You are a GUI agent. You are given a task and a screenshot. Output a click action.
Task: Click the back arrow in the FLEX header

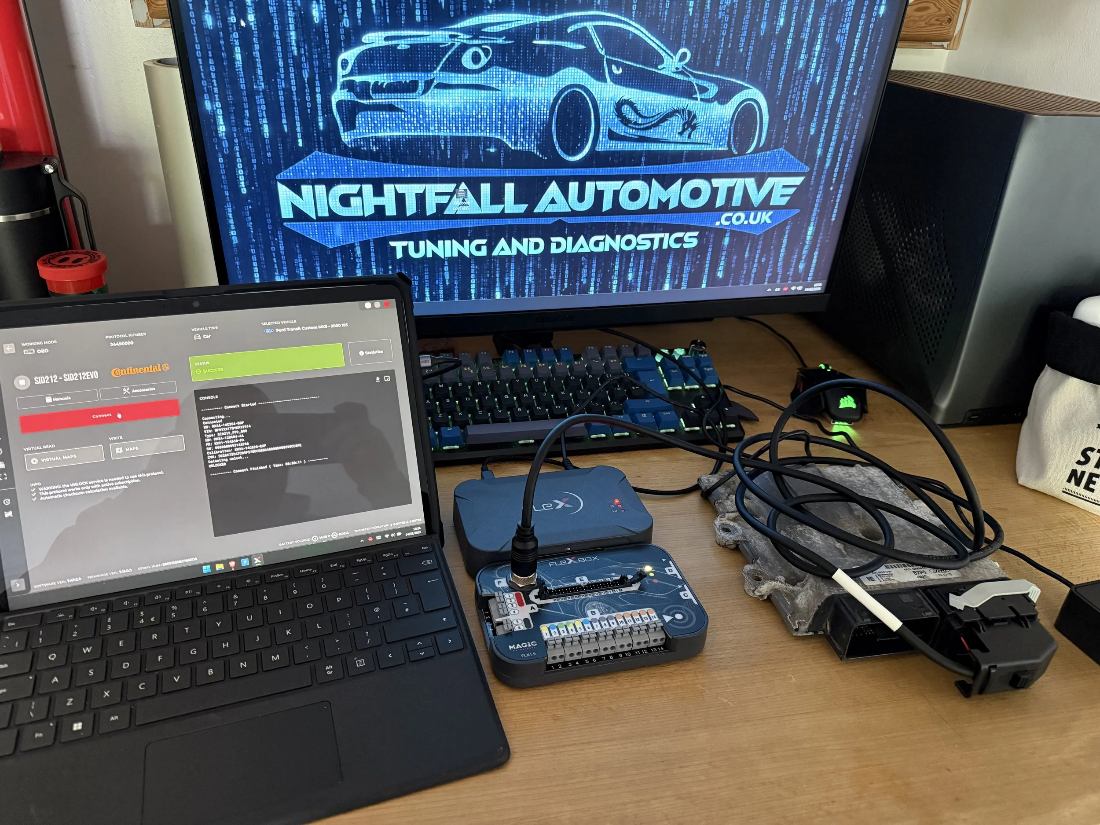pyautogui.click(x=9, y=349)
